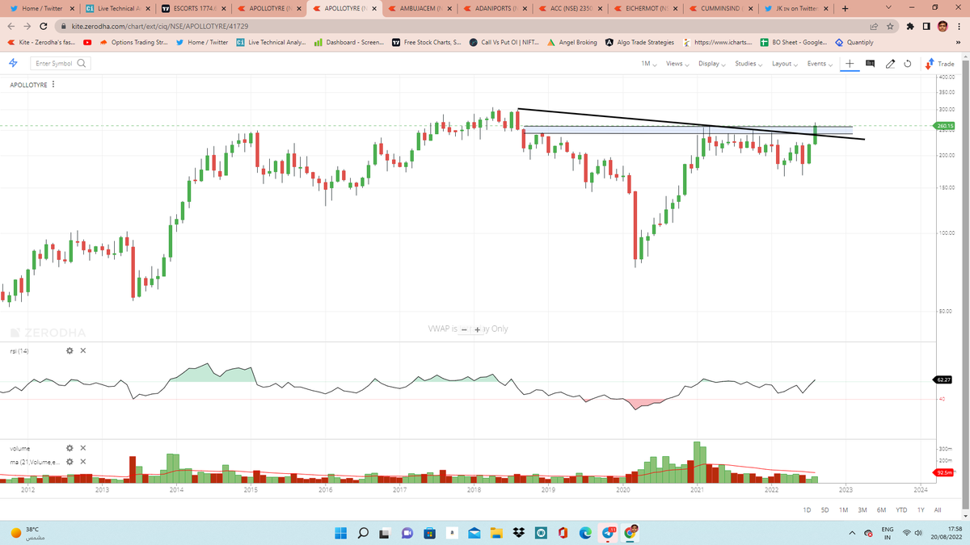Reload the page with refresh icon
The width and height of the screenshot is (970, 545).
[45, 26]
